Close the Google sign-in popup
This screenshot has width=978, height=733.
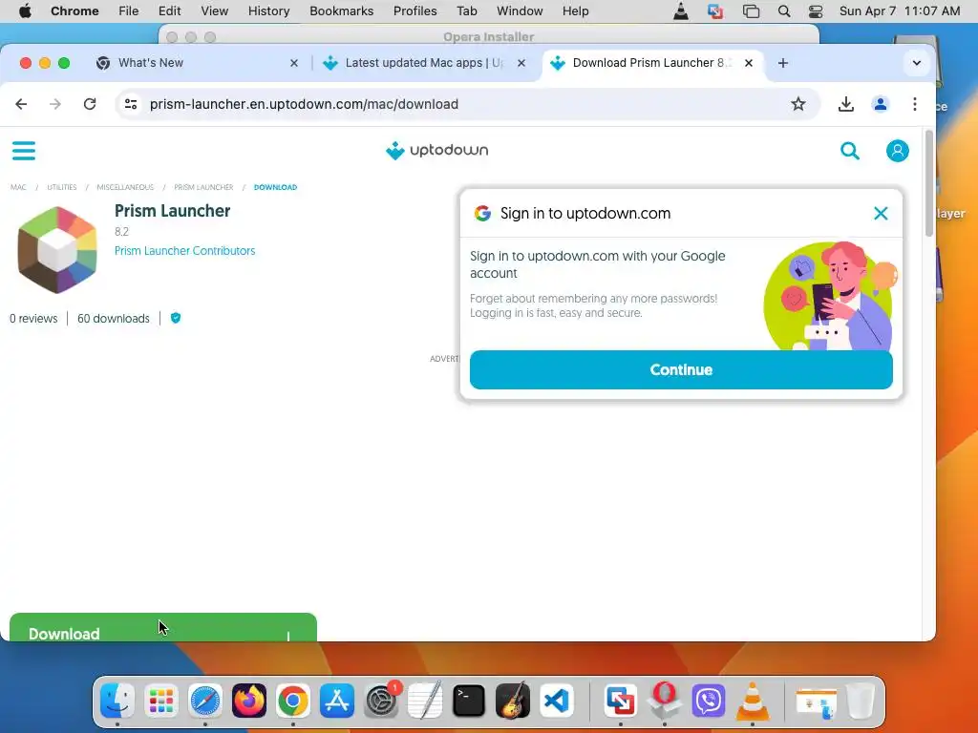click(x=881, y=213)
